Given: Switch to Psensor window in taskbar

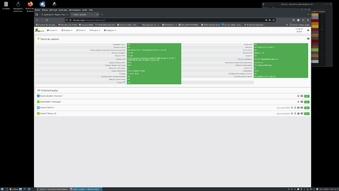Looking at the screenshot, I should tap(53, 189).
